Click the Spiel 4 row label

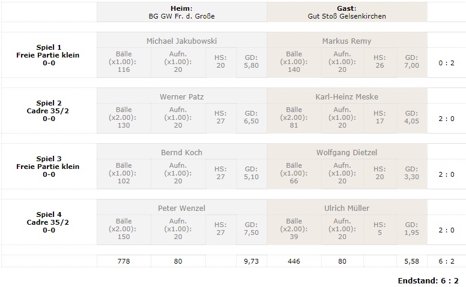(48, 222)
